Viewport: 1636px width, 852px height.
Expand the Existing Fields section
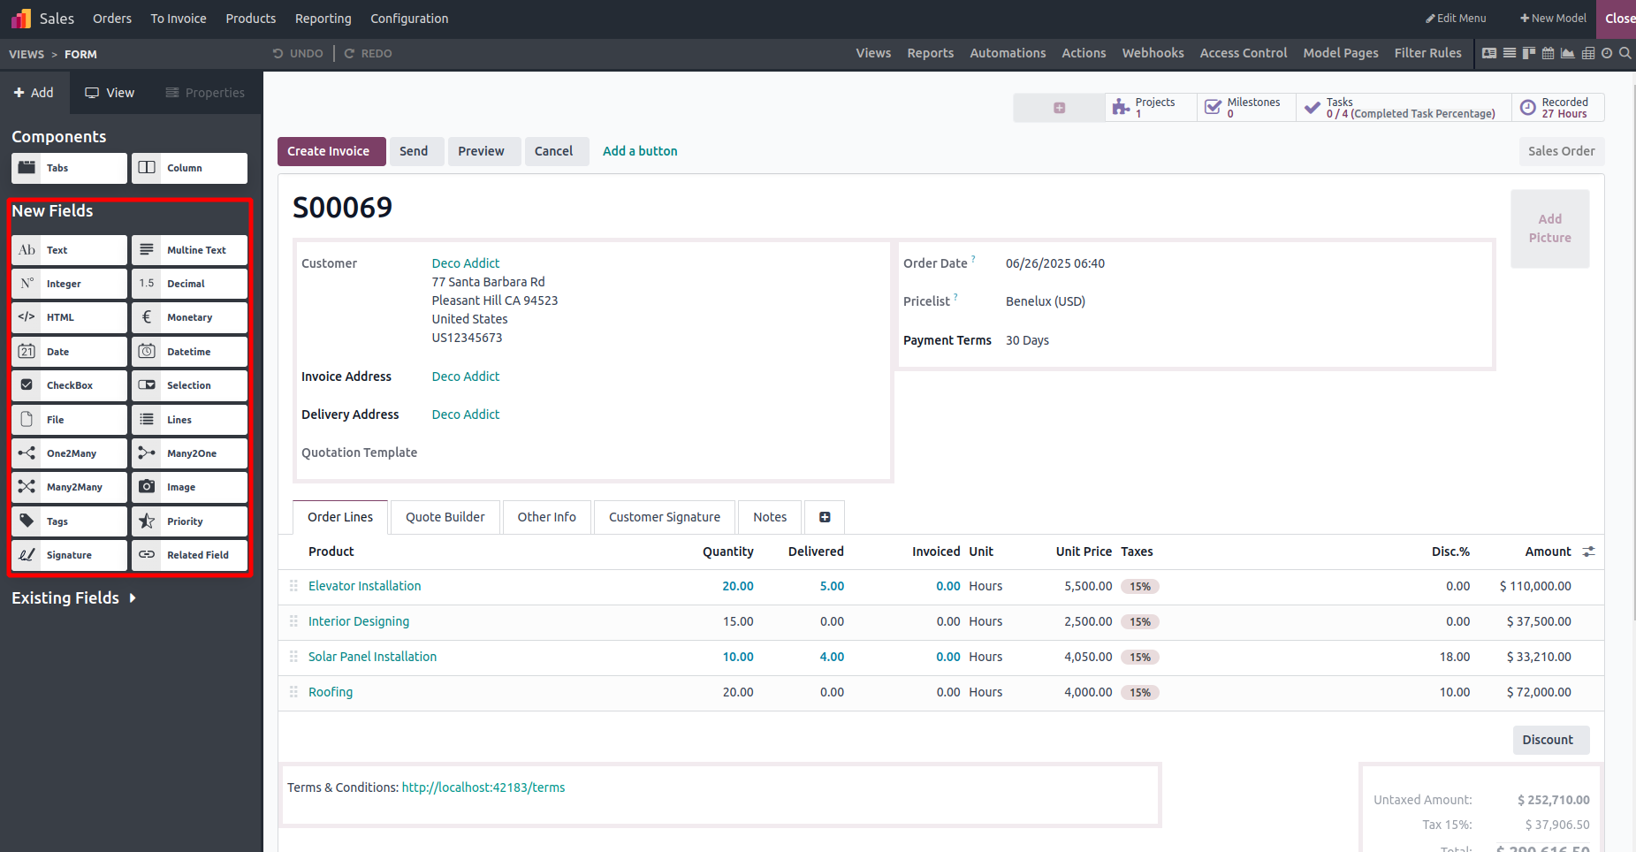[74, 598]
